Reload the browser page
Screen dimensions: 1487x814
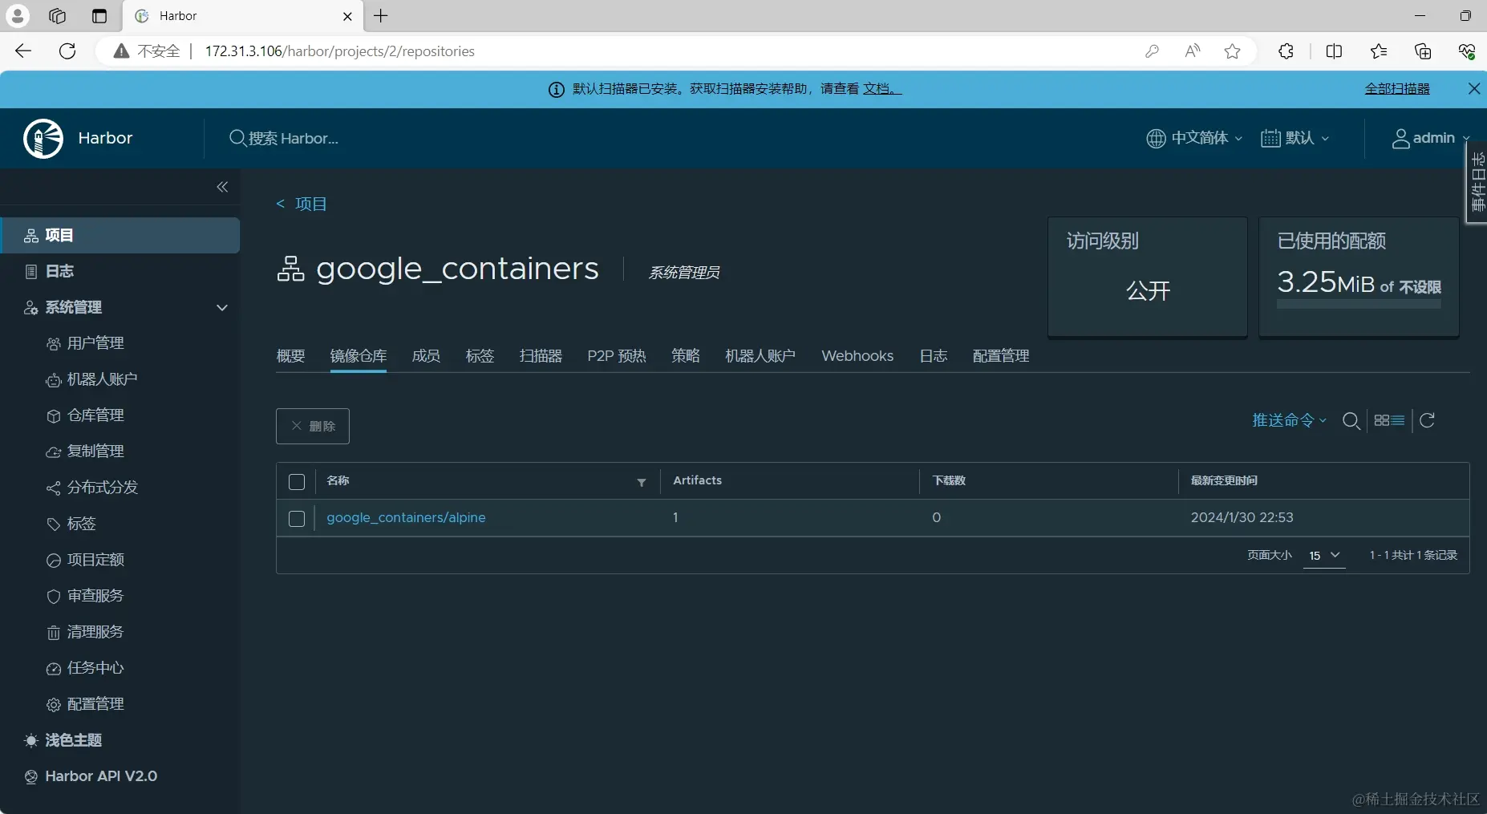click(67, 51)
